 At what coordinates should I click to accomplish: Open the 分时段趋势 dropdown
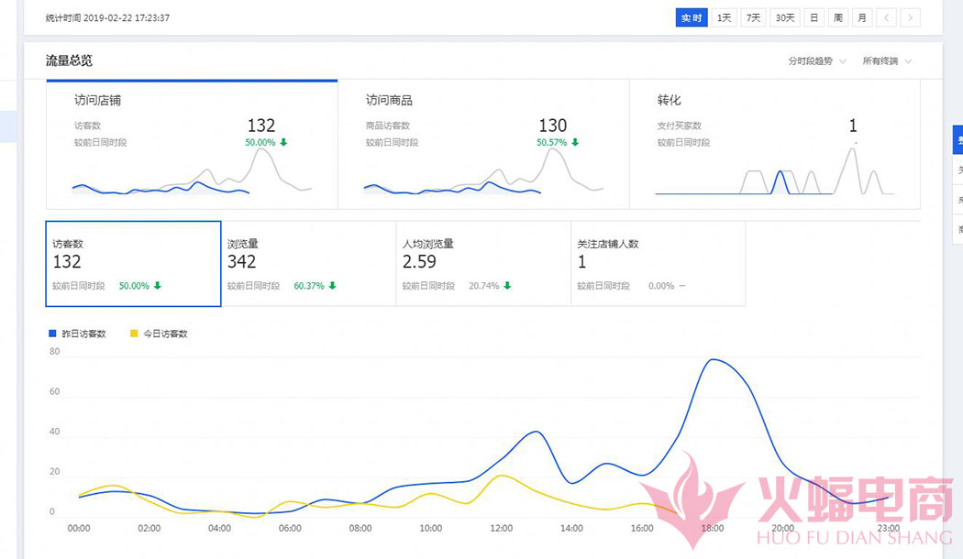[816, 61]
